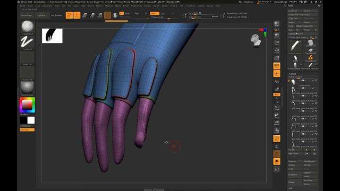340x191 pixels.
Task: Open the Render menu
Action: click(x=148, y=6)
